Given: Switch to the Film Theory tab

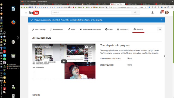Looking at the screenshot, I should (x=73, y=4).
